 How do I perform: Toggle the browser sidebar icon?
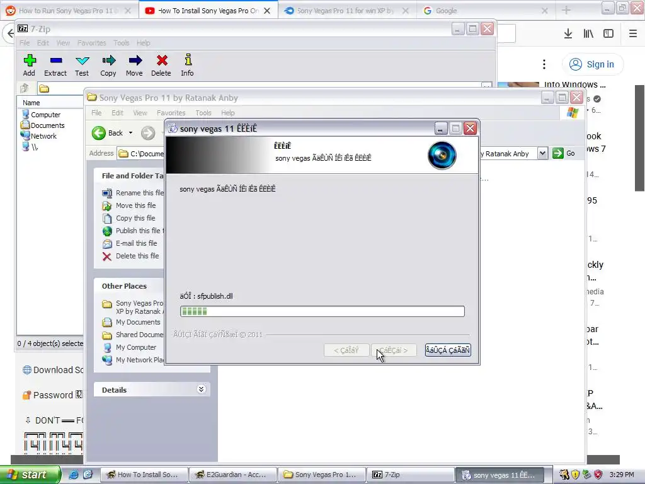(x=608, y=34)
